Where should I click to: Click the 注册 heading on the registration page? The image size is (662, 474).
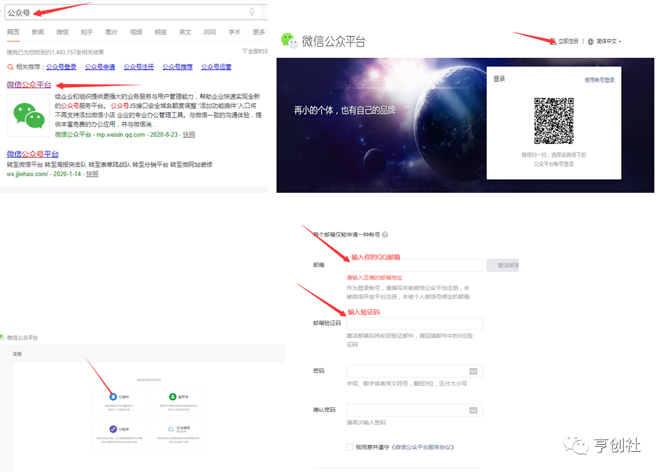click(17, 354)
